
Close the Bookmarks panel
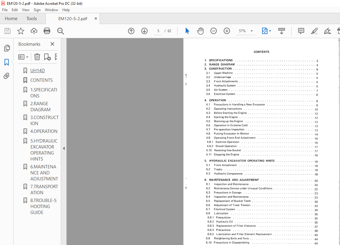tap(52, 44)
